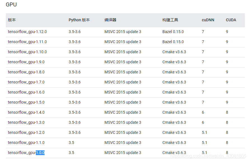Click Cmake v3.6.3 in the 1.6.0 row
The width and height of the screenshot is (249, 161).
click(174, 92)
